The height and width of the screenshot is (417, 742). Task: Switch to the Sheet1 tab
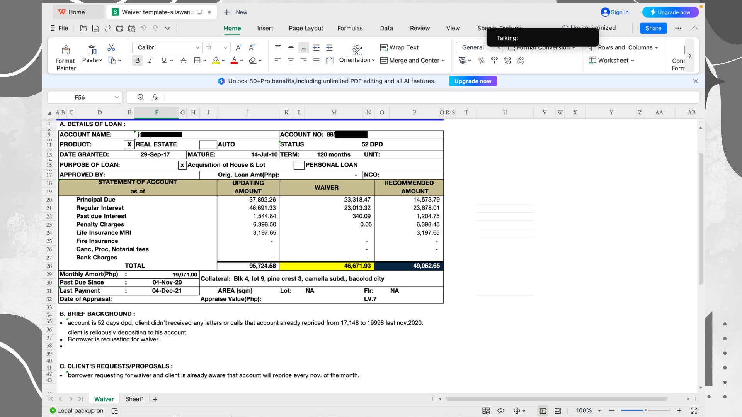tap(134, 399)
